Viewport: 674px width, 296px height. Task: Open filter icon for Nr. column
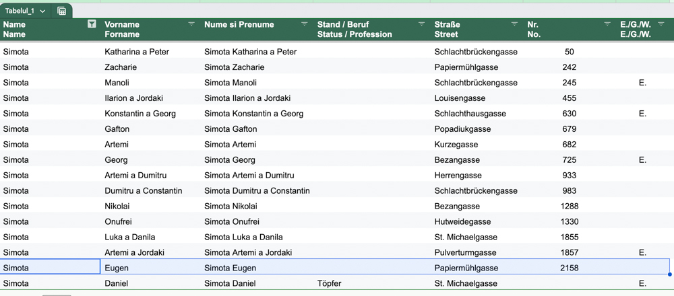(607, 24)
